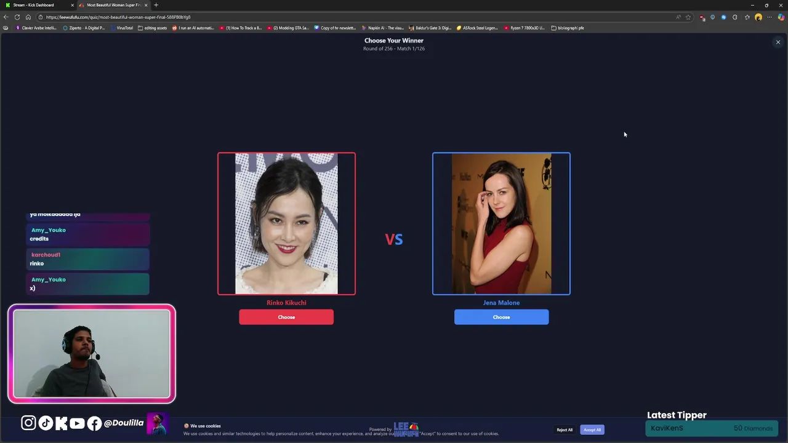Click the Latest Tipper heading
Screen dimensions: 788x443
point(677,415)
